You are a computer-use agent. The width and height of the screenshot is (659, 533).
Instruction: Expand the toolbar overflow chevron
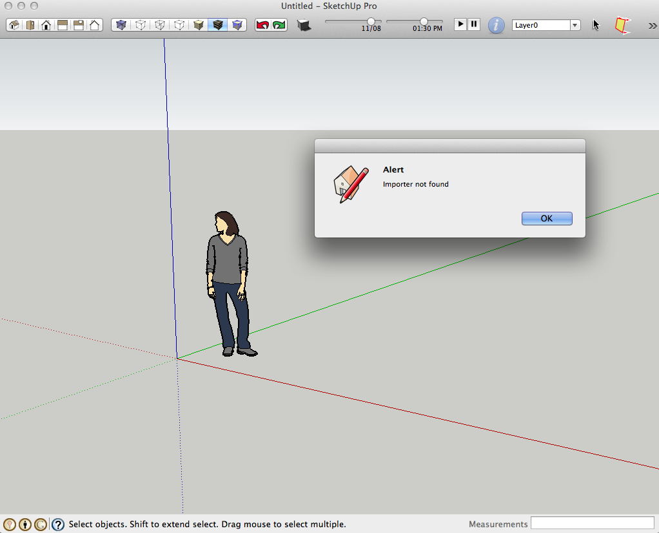[652, 26]
